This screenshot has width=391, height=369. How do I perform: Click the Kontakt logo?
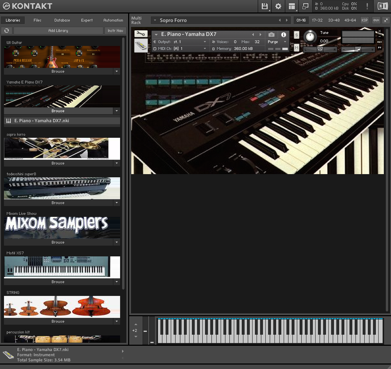(x=28, y=6)
